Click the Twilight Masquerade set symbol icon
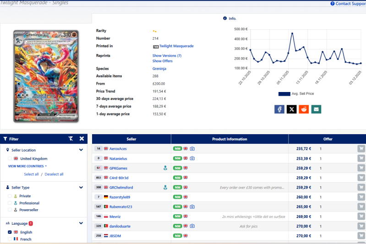 [156, 47]
